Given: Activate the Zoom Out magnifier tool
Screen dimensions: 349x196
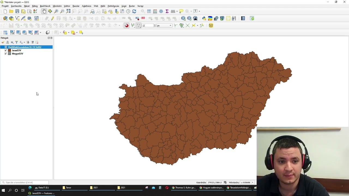Looking at the screenshot, I should click(62, 11).
